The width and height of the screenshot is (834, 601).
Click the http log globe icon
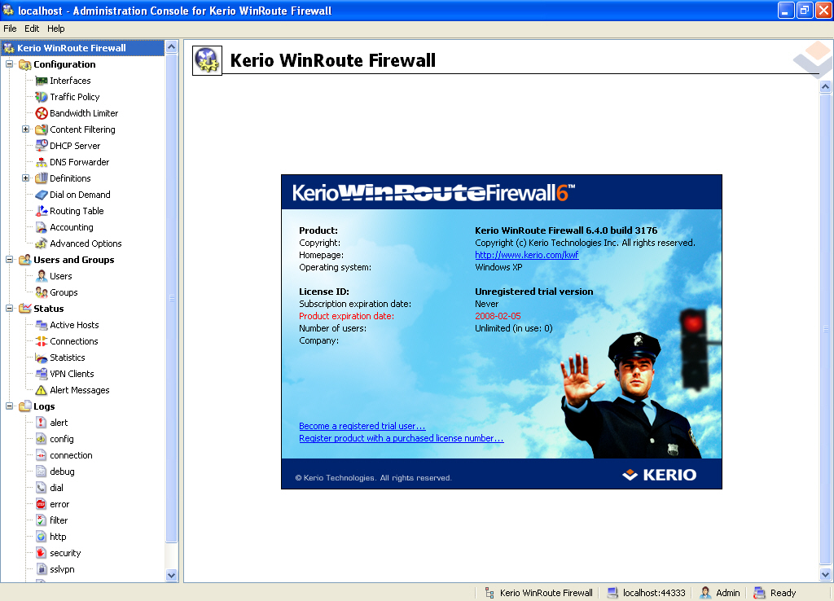point(42,537)
